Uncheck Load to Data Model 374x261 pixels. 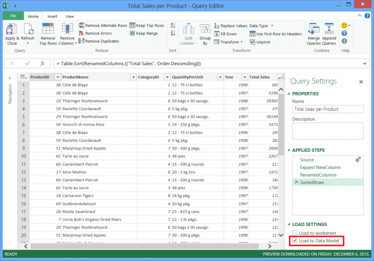pyautogui.click(x=295, y=240)
